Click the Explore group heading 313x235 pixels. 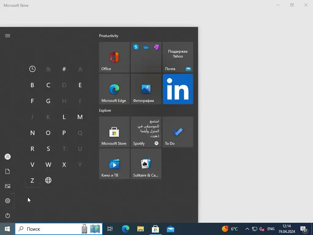[x=105, y=110]
